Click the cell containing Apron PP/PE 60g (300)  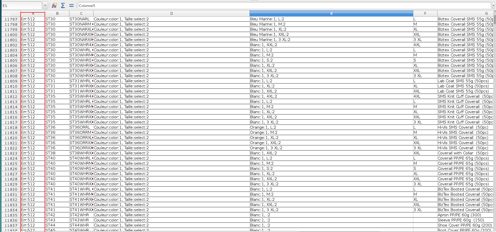(x=459, y=215)
